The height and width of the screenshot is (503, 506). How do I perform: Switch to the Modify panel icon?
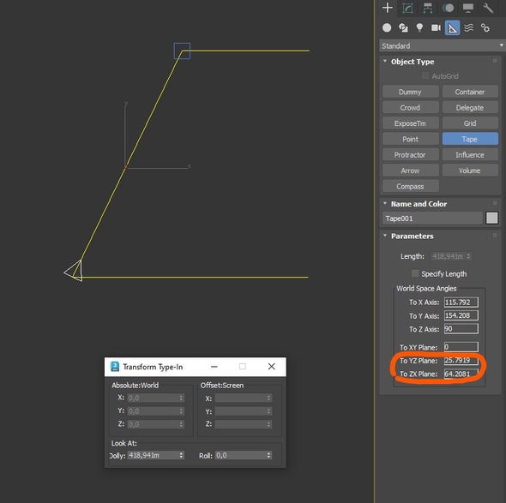pos(407,8)
